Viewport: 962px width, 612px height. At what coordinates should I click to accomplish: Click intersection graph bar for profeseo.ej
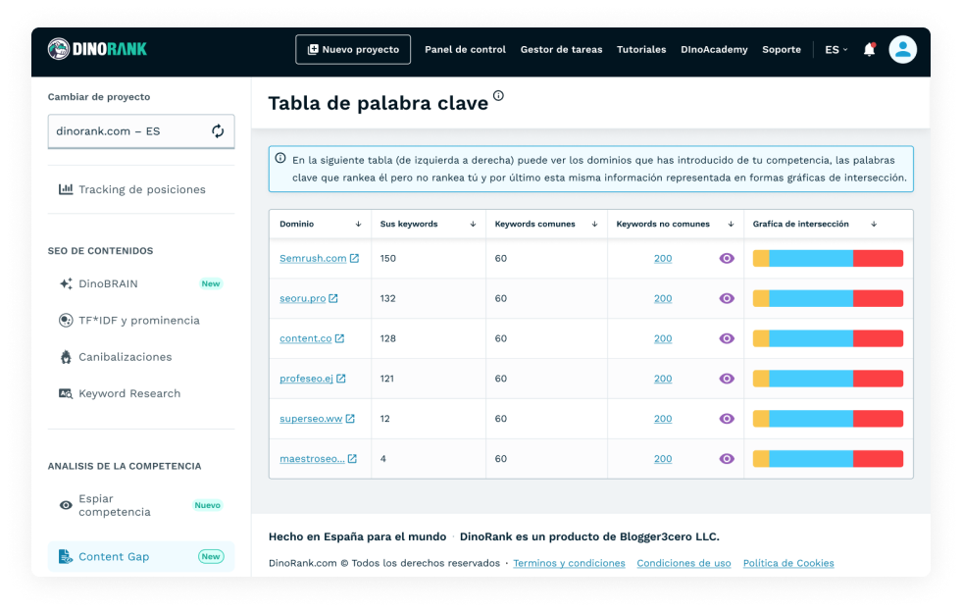point(828,379)
